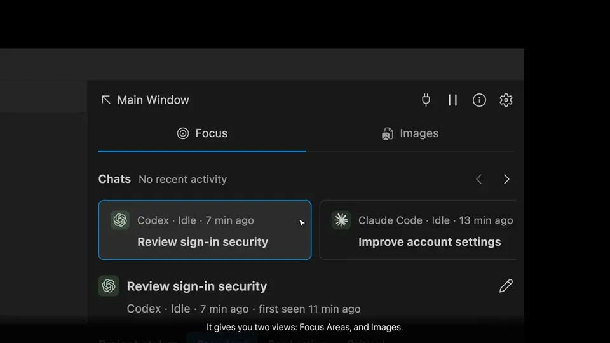
Task: Click the 'Claude Code · Idle · 13 min ago' status
Action: click(x=436, y=220)
